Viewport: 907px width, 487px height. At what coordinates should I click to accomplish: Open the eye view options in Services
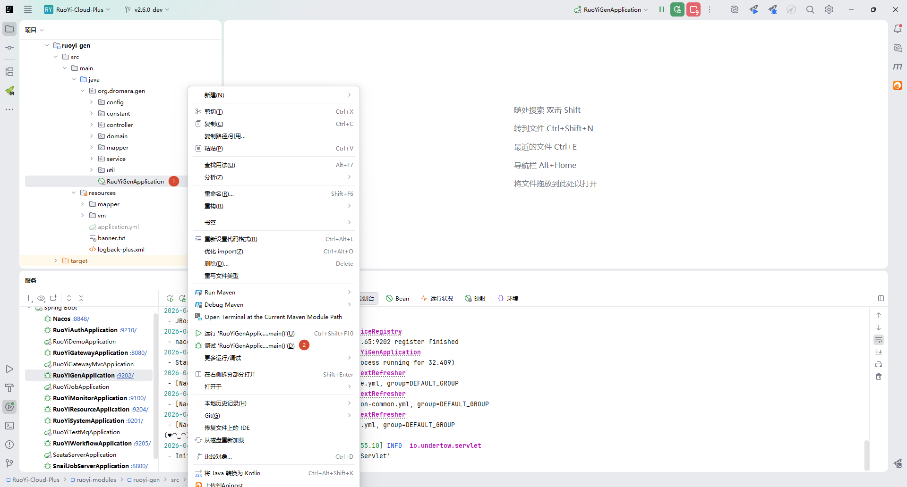point(41,298)
